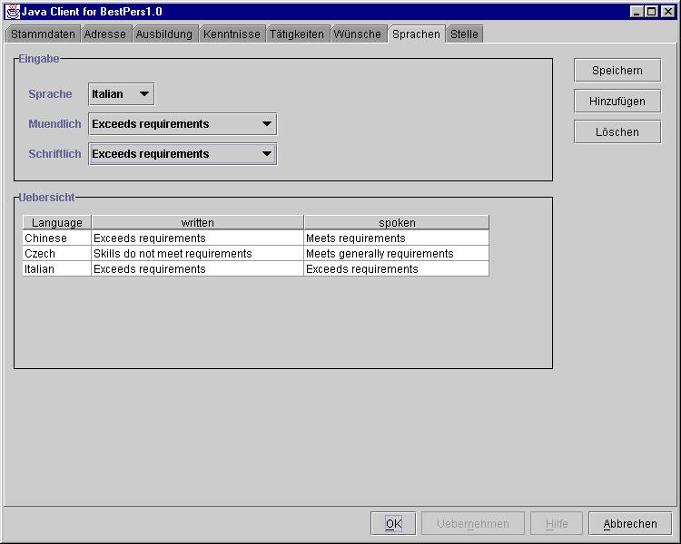Click the Hinzufügen button
681x544 pixels.
point(617,102)
